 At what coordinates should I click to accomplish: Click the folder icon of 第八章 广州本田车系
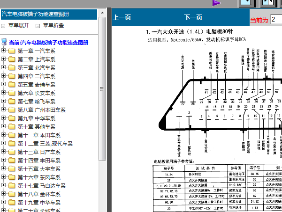(12, 110)
